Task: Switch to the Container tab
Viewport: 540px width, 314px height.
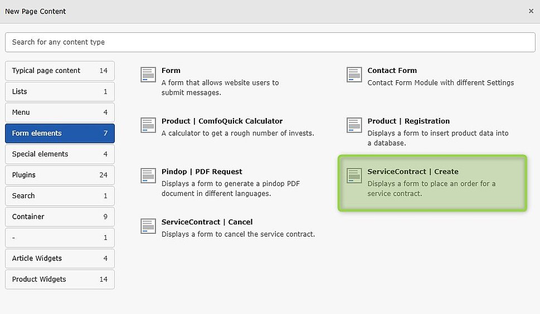Action: tap(60, 217)
